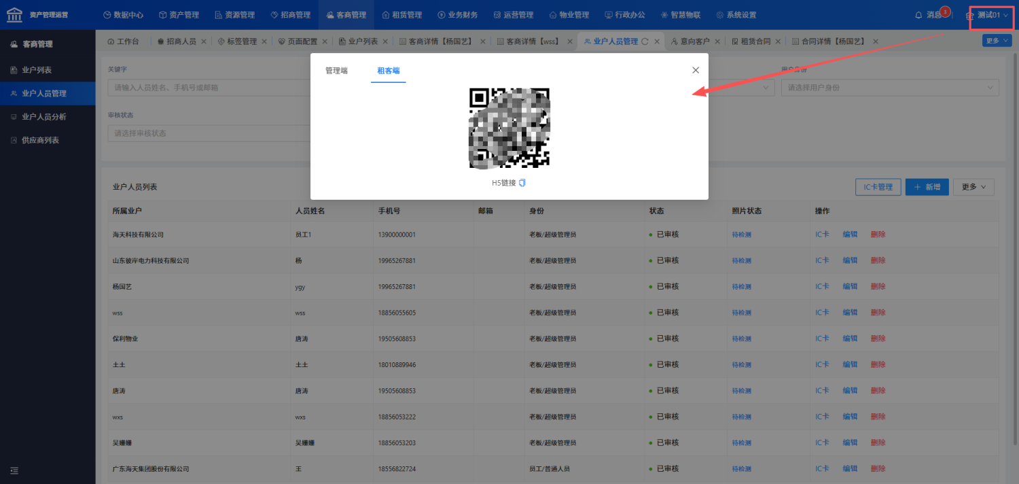1019x484 pixels.
Task: Close the 招商人员 page tab
Action: point(204,41)
